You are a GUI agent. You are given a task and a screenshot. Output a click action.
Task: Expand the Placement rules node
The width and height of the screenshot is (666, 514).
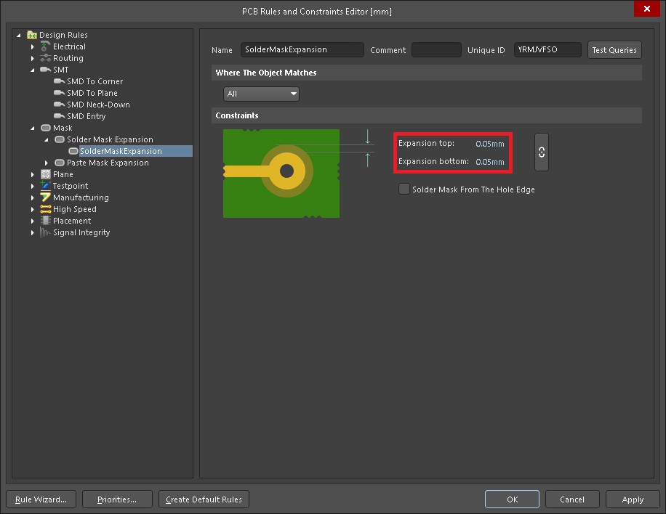click(x=32, y=221)
